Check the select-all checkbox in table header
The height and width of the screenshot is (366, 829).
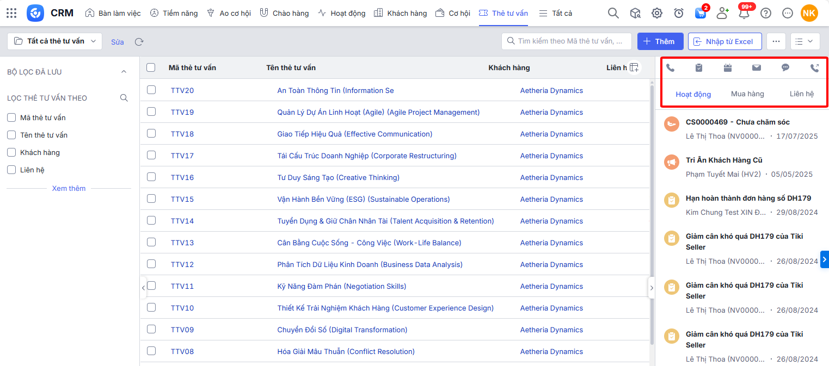[151, 67]
